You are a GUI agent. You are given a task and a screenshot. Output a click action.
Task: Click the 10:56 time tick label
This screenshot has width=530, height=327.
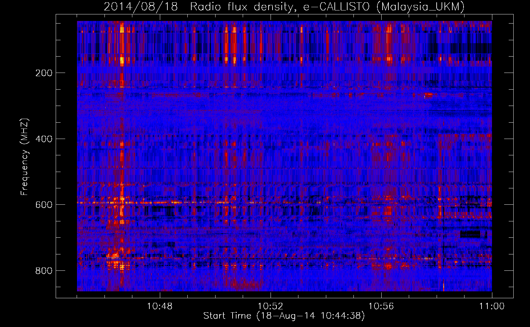point(381,306)
